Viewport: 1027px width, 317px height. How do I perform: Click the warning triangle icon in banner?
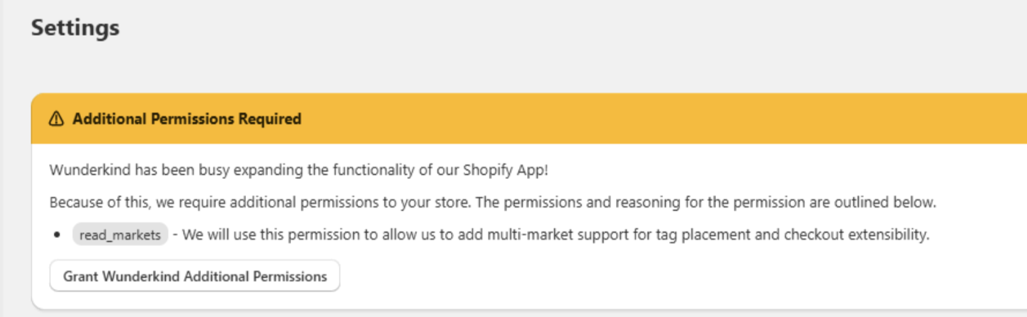point(56,119)
